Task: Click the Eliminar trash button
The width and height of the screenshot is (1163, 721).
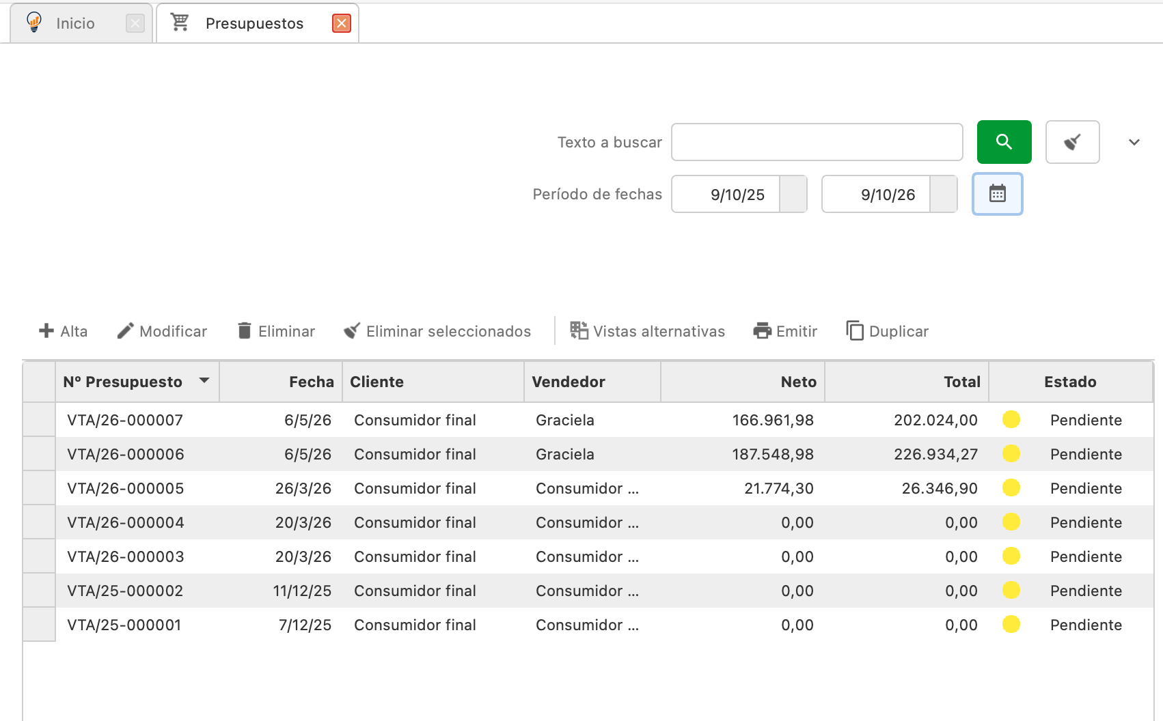Action: point(276,331)
